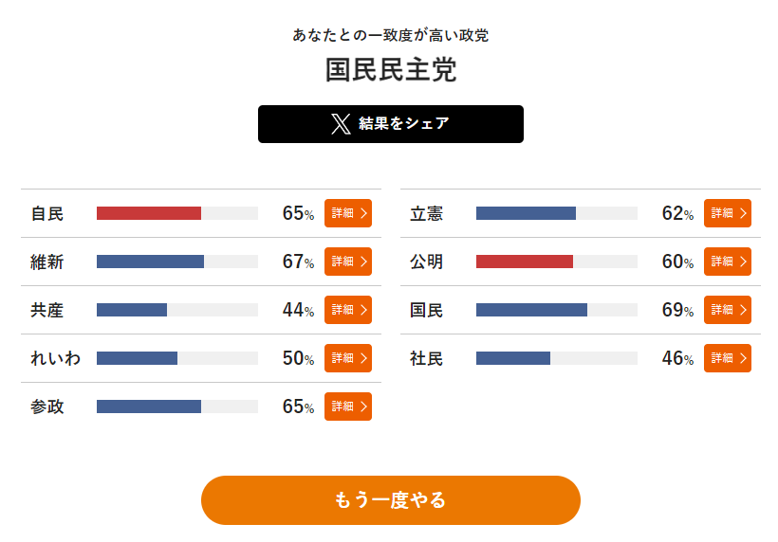Click the red 自民 match bar
This screenshot has height=542, width=778.
[149, 213]
